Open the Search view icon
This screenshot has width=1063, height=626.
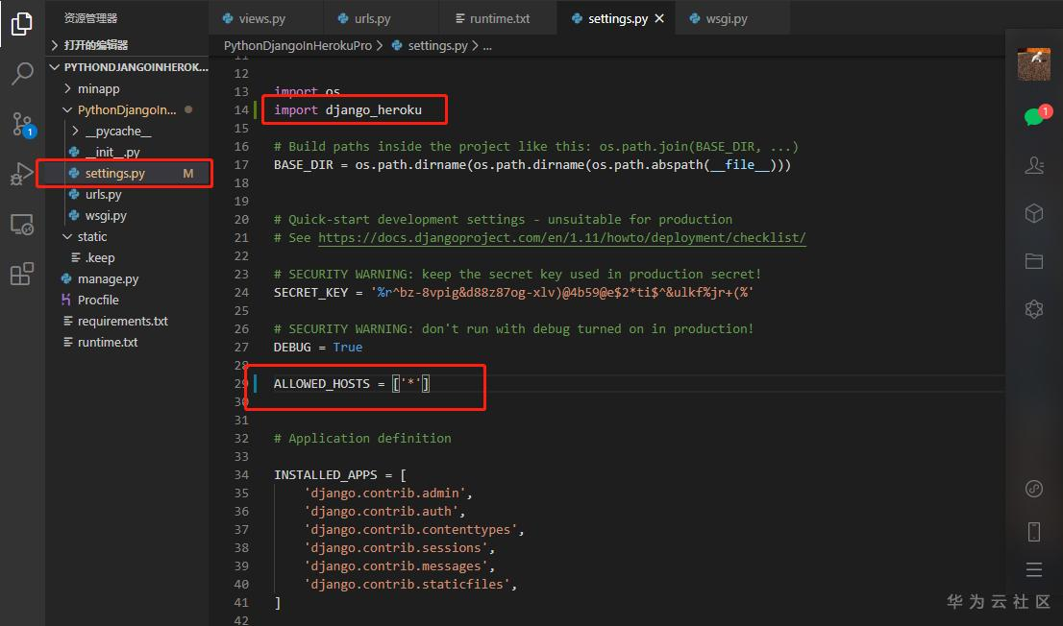tap(22, 73)
